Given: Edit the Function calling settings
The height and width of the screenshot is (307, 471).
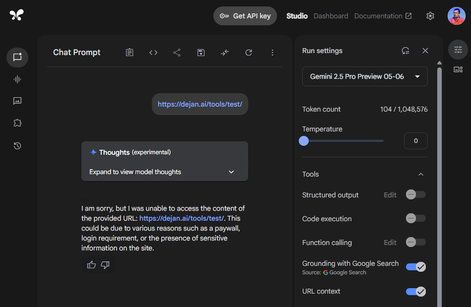Looking at the screenshot, I should coord(390,243).
